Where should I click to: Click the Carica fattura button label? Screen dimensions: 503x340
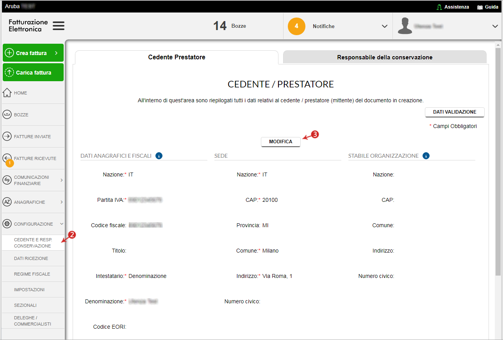point(34,73)
